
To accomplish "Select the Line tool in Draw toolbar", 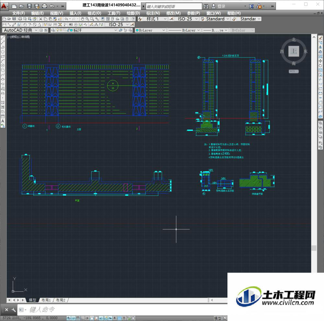I will (3, 38).
